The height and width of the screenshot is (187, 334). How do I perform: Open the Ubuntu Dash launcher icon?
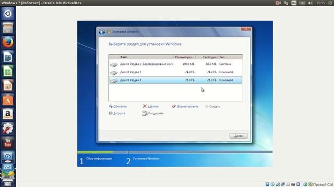8,14
